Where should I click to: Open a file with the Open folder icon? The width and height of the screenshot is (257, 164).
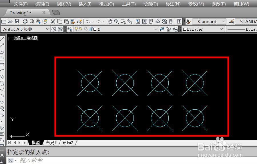tap(10, 21)
